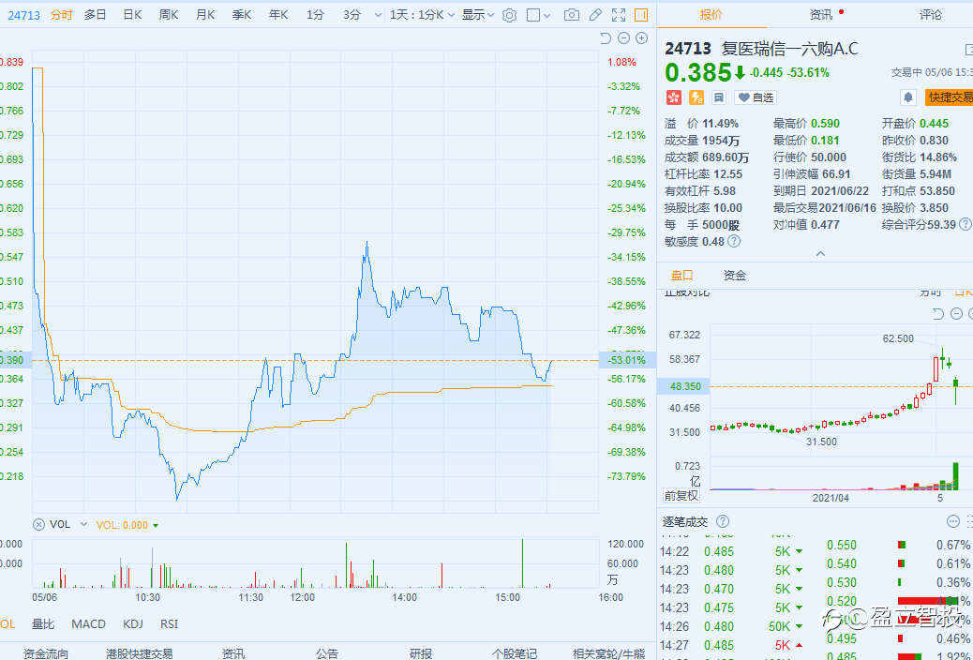Zoom in main chart with plus icon
Screen dimensions: 973x660
click(641, 38)
